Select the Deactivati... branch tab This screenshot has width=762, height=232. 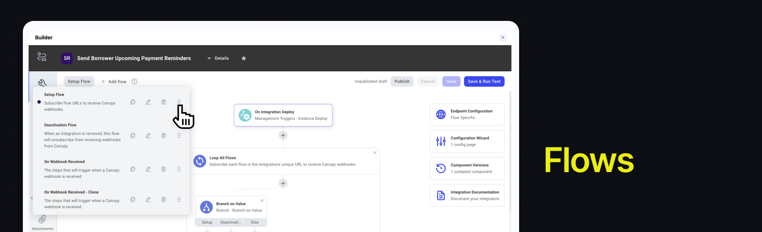point(231,222)
